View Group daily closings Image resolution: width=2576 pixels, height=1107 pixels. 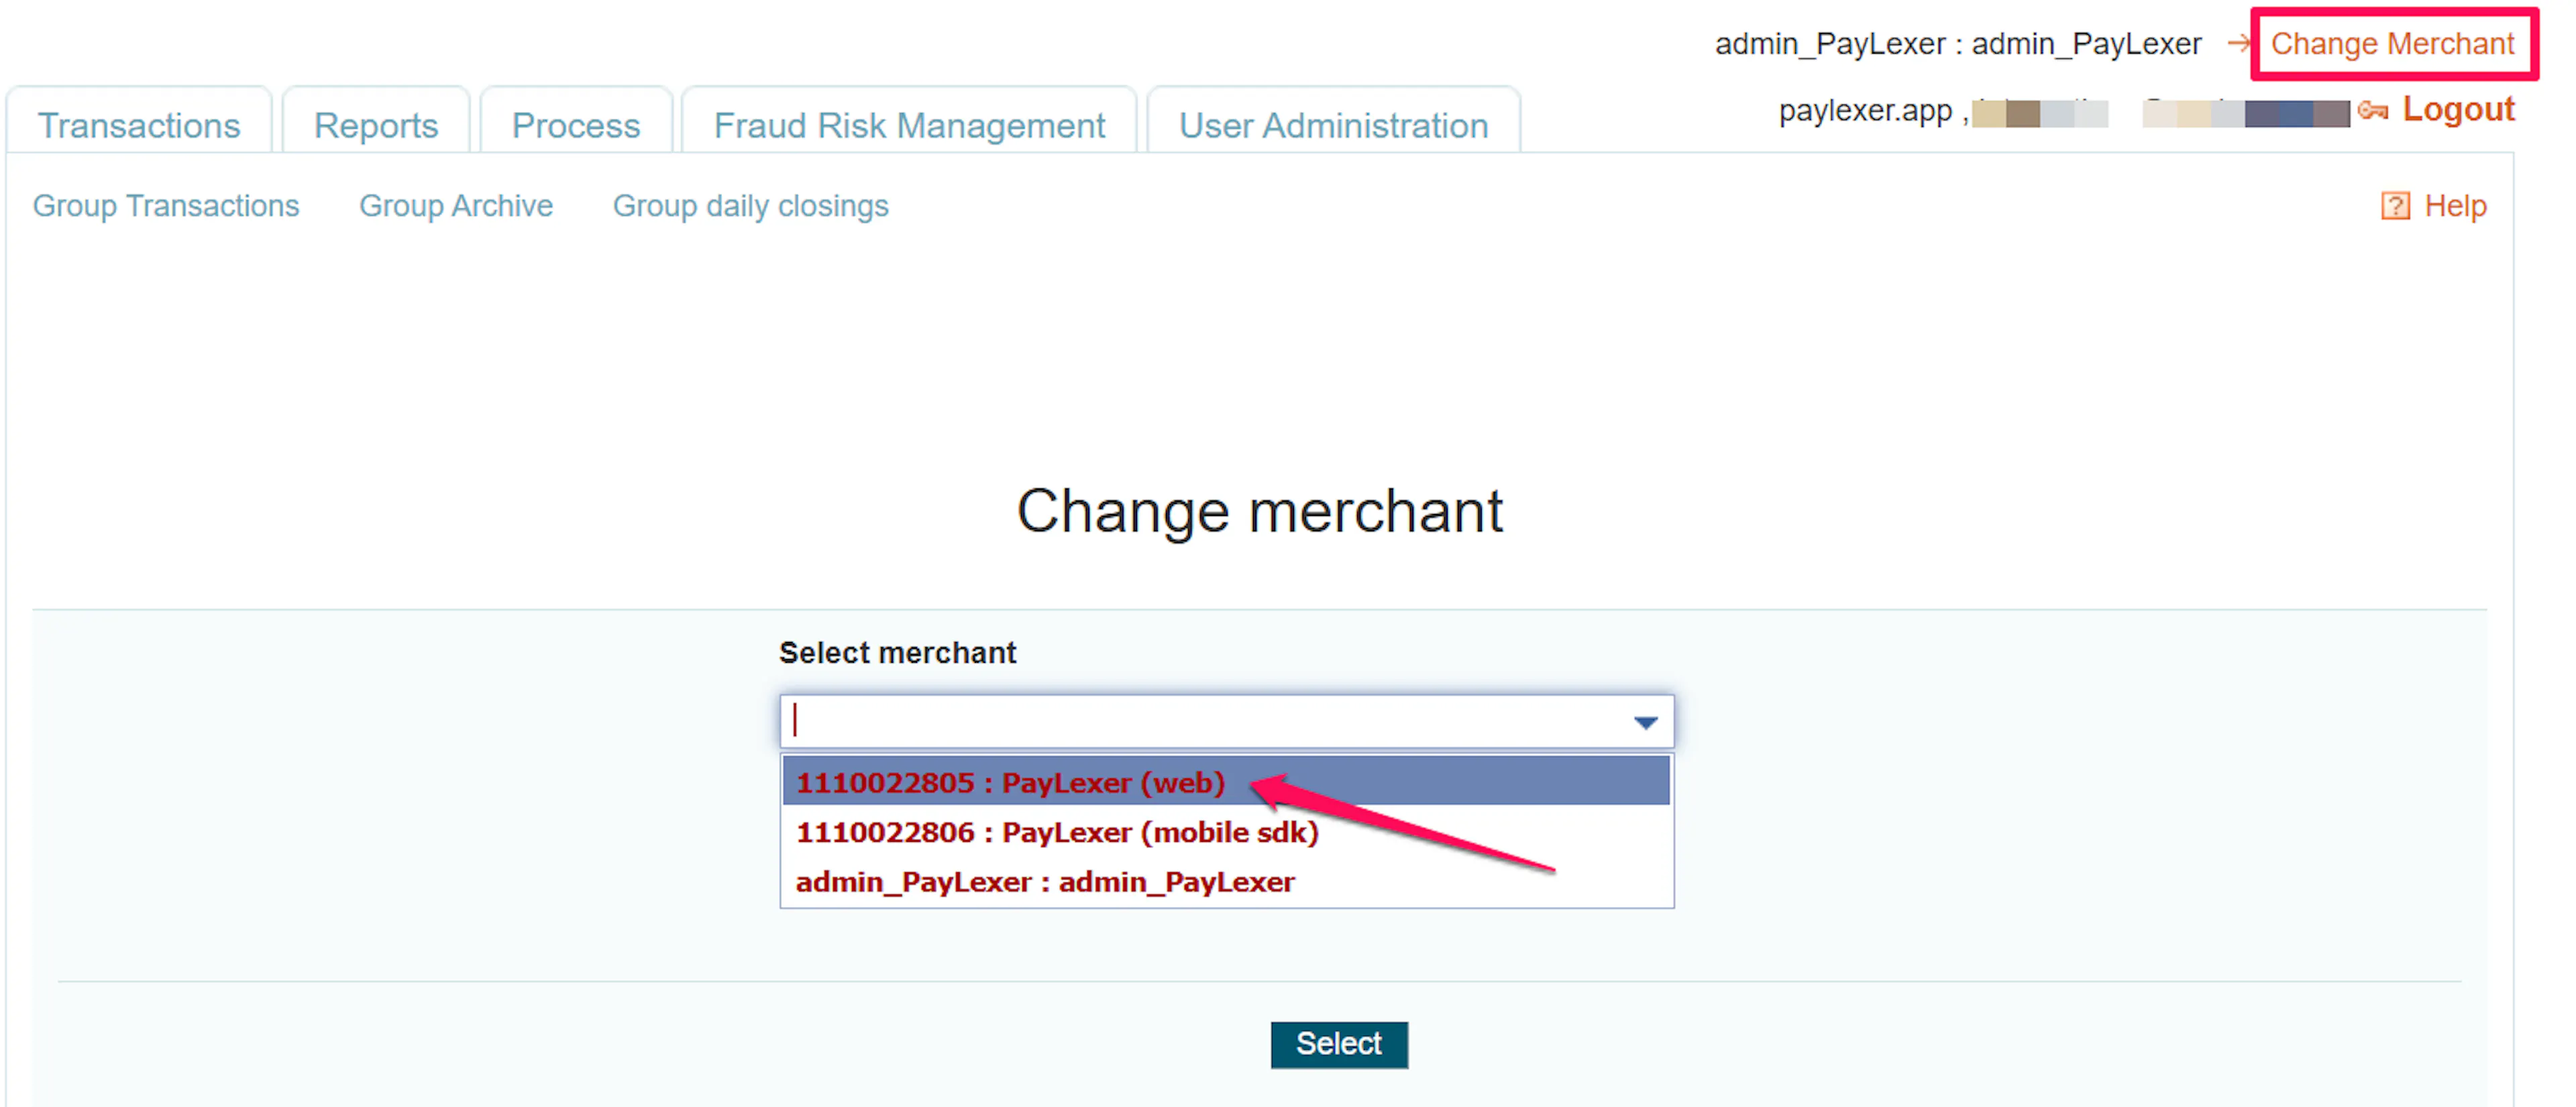[750, 206]
